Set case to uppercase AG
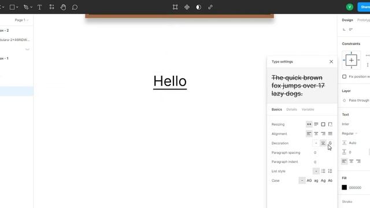Image resolution: width=370 pixels, height=208 pixels. pyautogui.click(x=309, y=180)
